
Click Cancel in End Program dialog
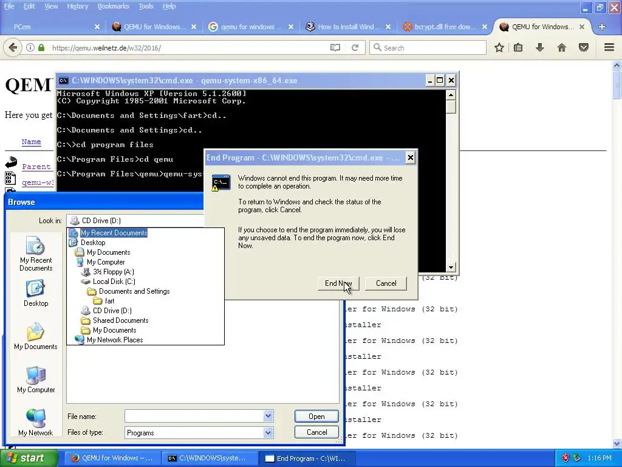pyautogui.click(x=386, y=283)
